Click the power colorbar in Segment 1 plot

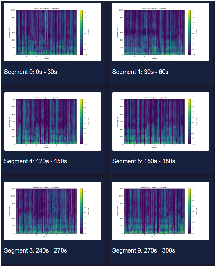tap(189, 33)
